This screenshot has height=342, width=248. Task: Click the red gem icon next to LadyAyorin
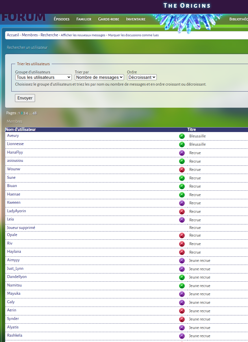(x=182, y=211)
